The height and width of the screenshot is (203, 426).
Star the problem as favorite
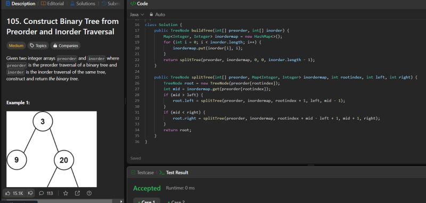[65, 193]
